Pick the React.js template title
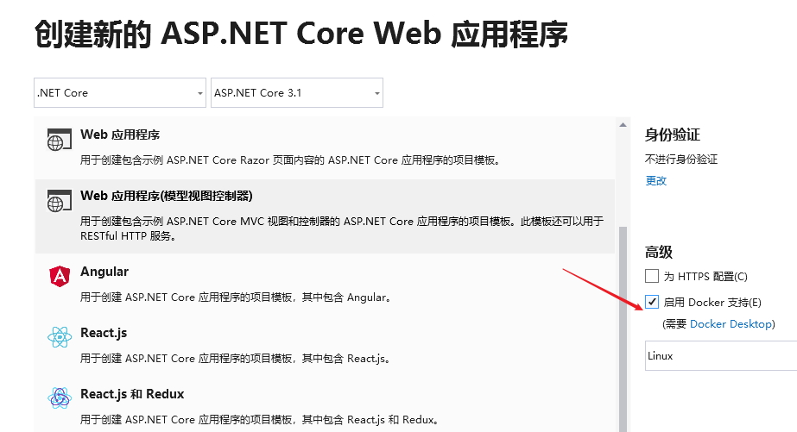The width and height of the screenshot is (797, 432). point(104,333)
